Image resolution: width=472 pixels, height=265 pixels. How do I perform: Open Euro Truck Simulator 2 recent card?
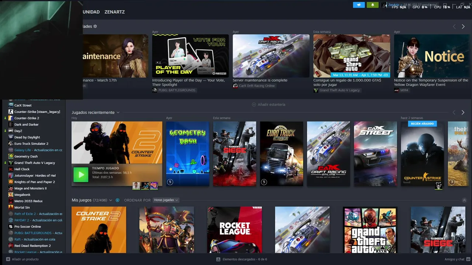click(281, 153)
